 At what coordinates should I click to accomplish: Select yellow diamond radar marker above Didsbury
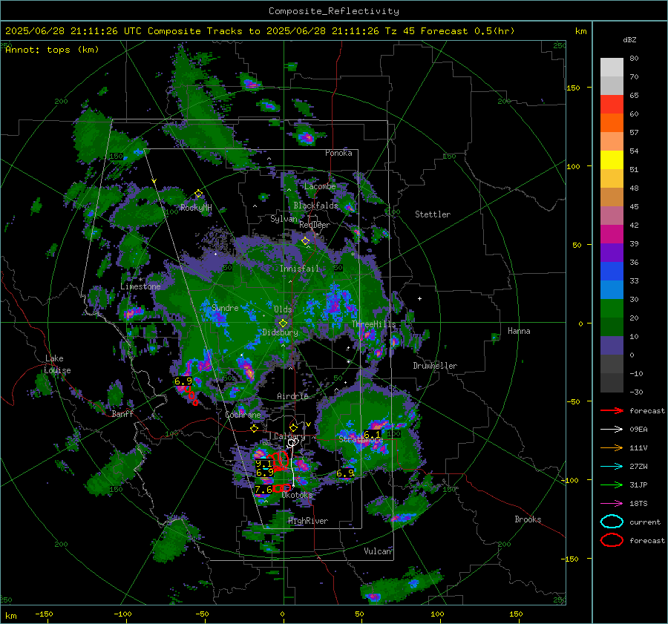(x=283, y=323)
